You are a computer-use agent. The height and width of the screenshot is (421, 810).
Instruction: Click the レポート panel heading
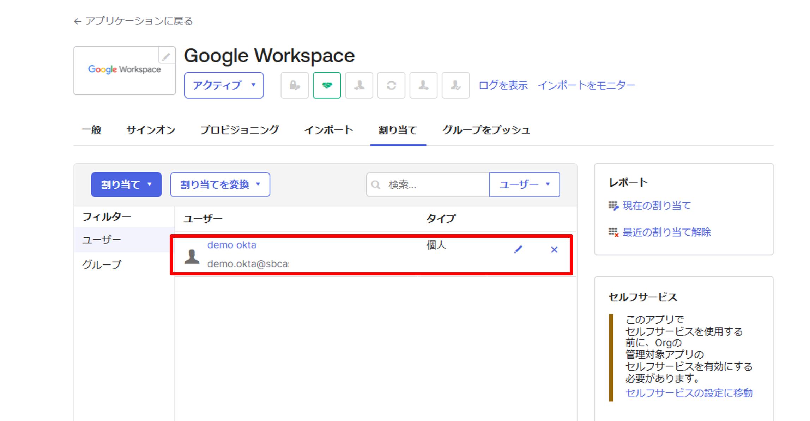[628, 183]
